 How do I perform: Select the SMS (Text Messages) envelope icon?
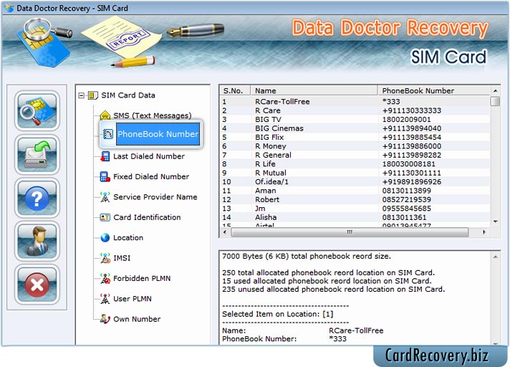click(x=105, y=115)
